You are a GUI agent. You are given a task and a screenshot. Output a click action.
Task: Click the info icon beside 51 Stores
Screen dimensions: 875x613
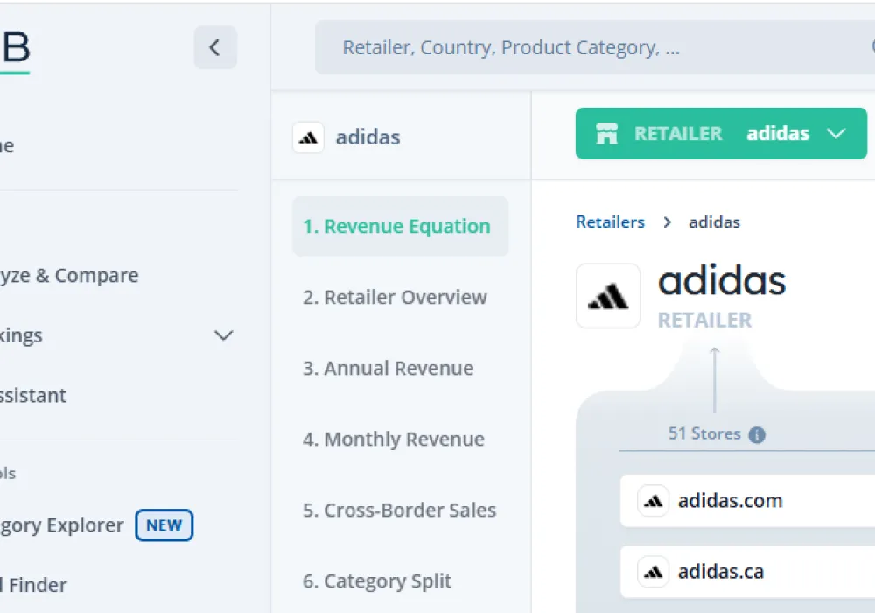click(757, 434)
